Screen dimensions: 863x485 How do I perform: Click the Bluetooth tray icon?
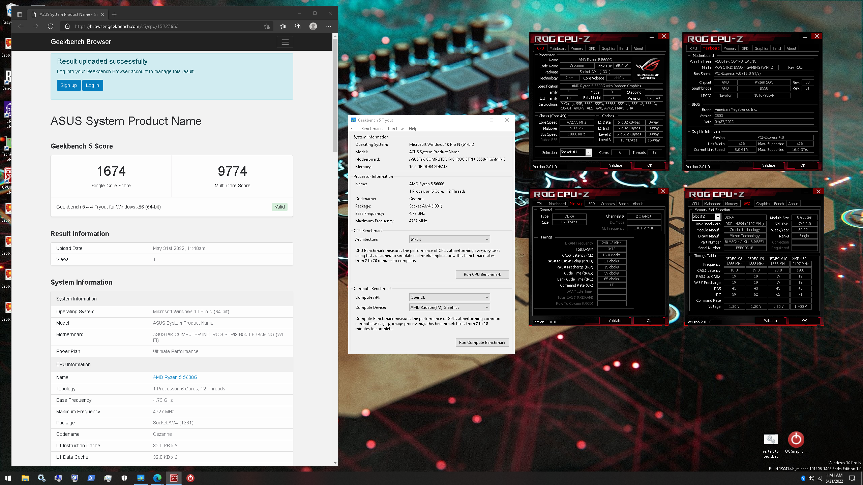pyautogui.click(x=803, y=478)
